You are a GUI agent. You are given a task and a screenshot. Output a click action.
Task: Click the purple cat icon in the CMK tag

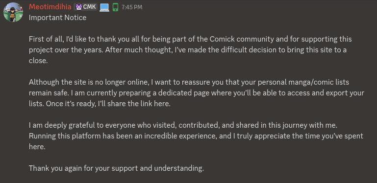(x=78, y=7)
